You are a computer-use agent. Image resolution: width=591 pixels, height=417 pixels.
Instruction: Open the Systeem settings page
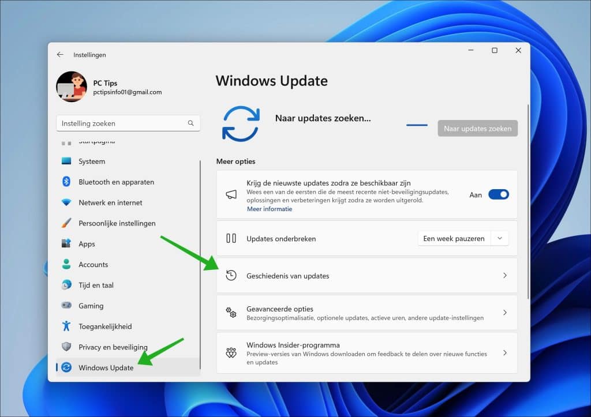(x=128, y=161)
